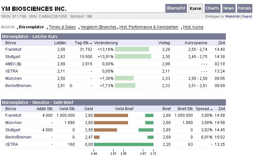Go to the Forum tab
255x157 pixels.
tap(244, 8)
